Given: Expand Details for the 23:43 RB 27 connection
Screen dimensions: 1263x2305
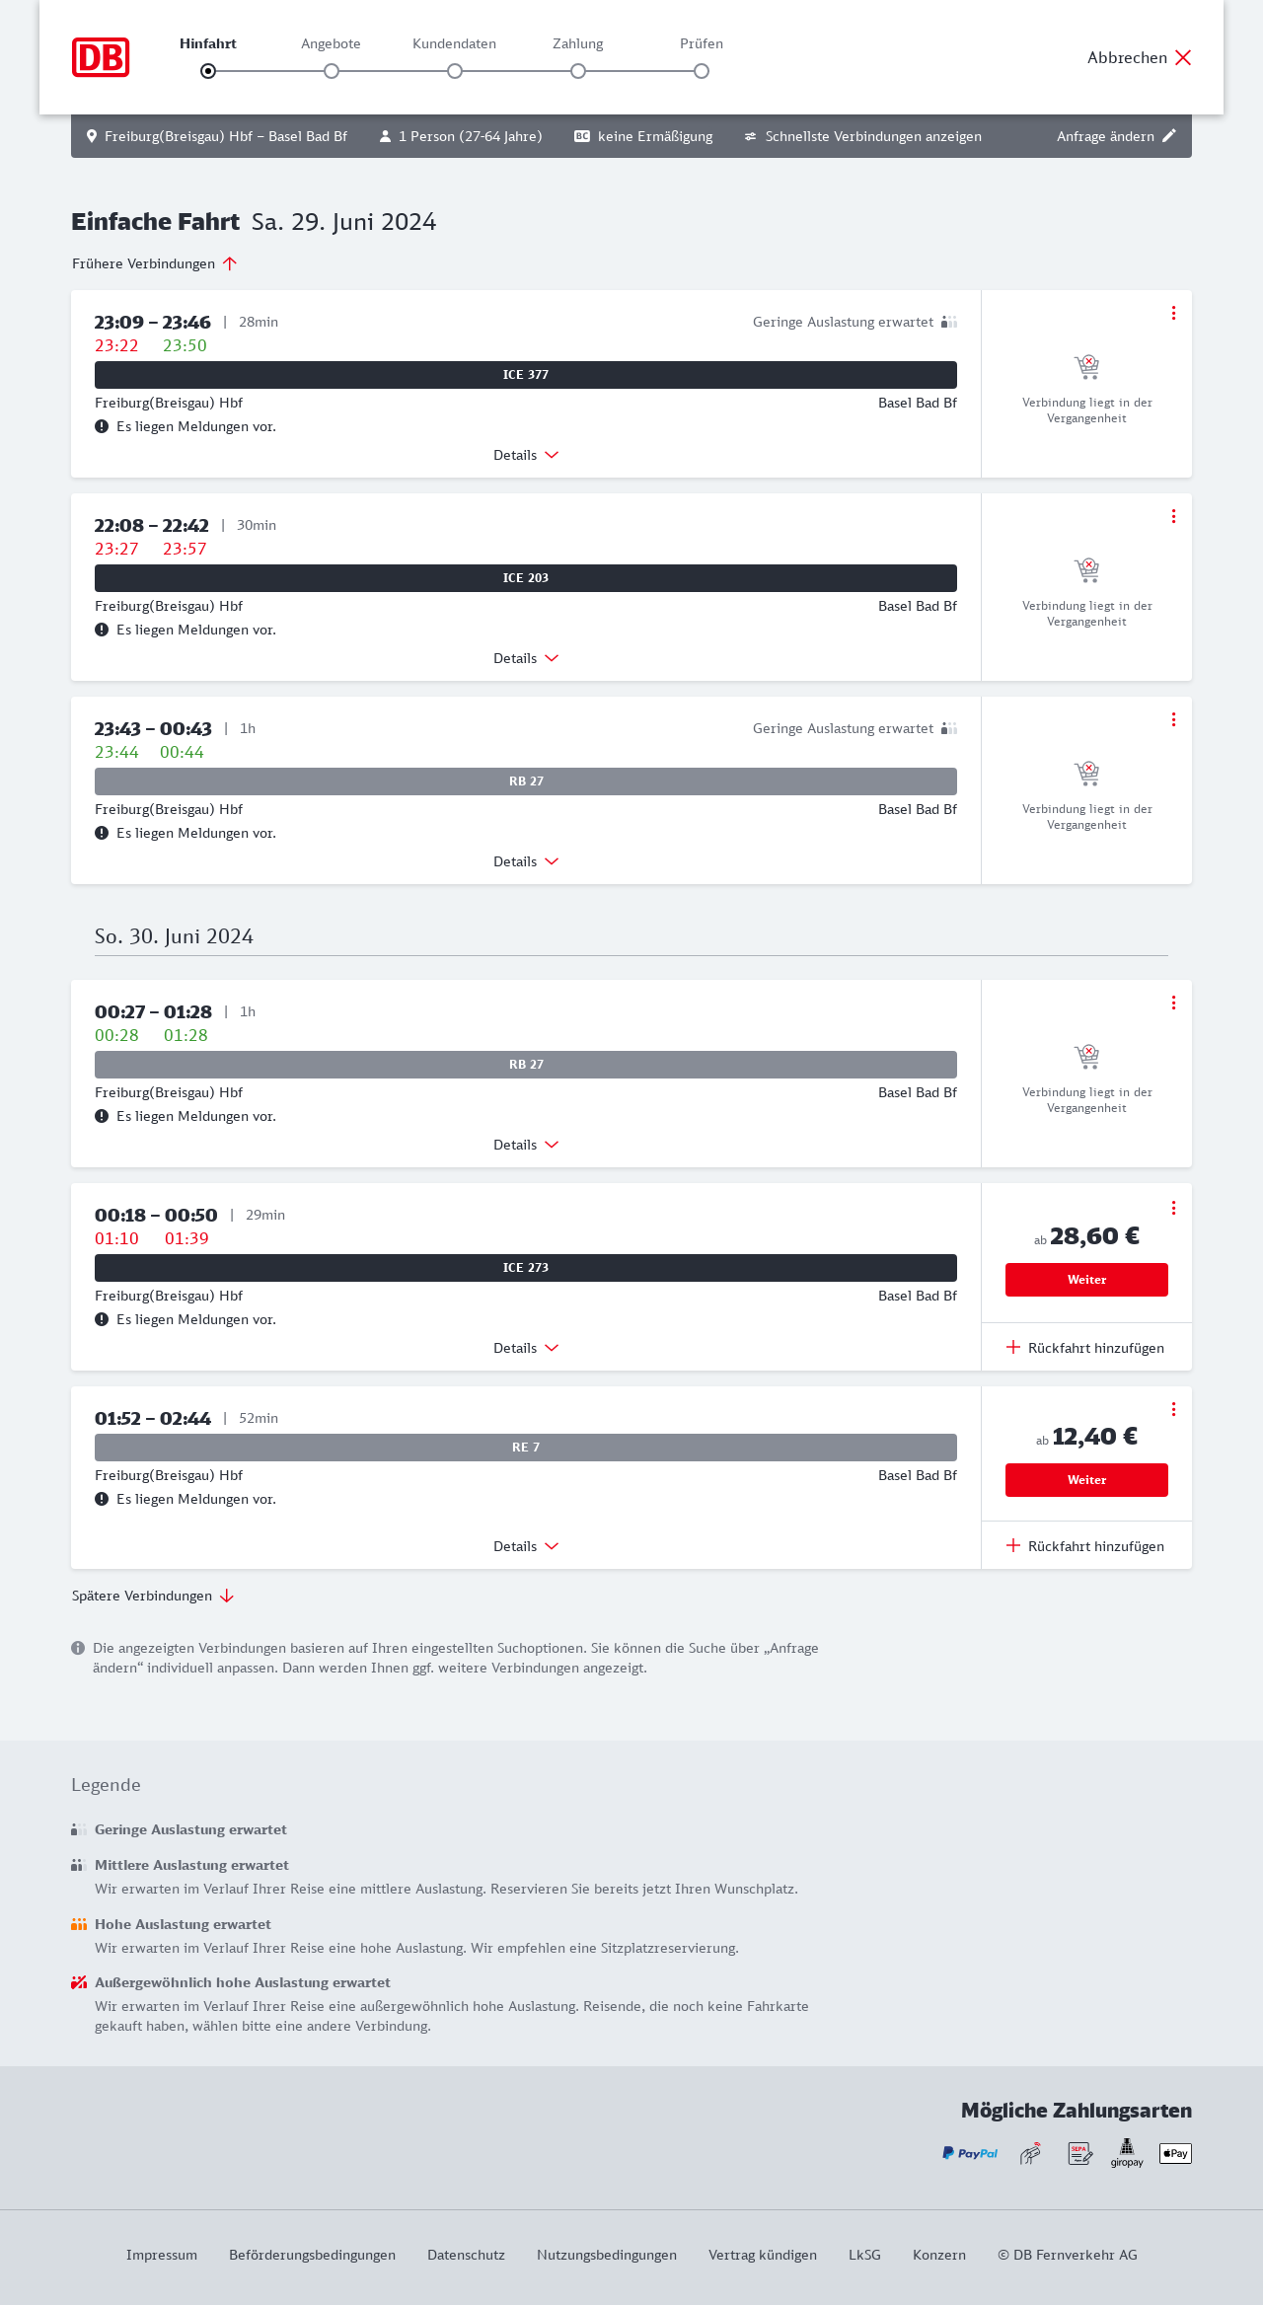Looking at the screenshot, I should (x=526, y=861).
